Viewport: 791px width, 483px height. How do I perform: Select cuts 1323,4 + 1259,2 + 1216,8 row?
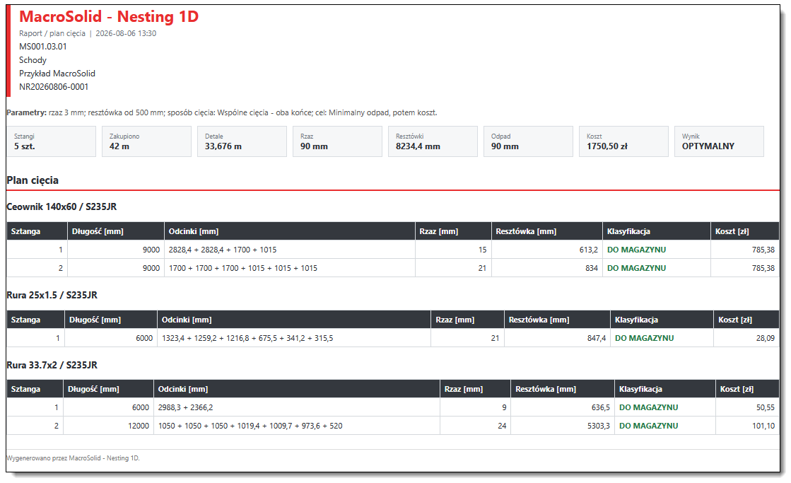[247, 338]
